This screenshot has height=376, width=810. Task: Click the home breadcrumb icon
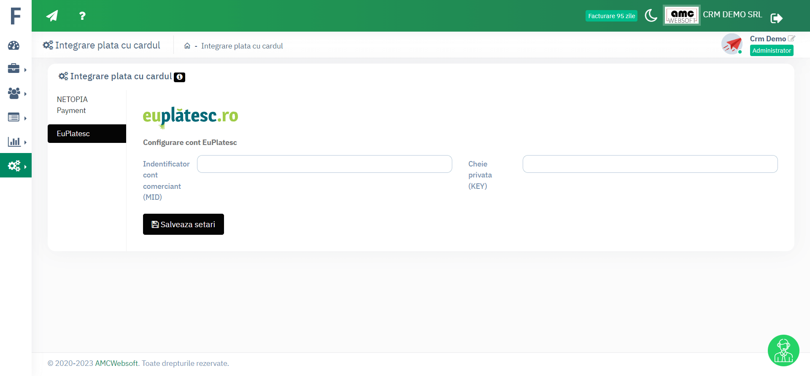(187, 46)
